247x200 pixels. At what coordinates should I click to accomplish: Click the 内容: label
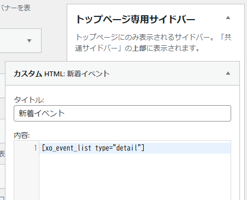click(22, 135)
